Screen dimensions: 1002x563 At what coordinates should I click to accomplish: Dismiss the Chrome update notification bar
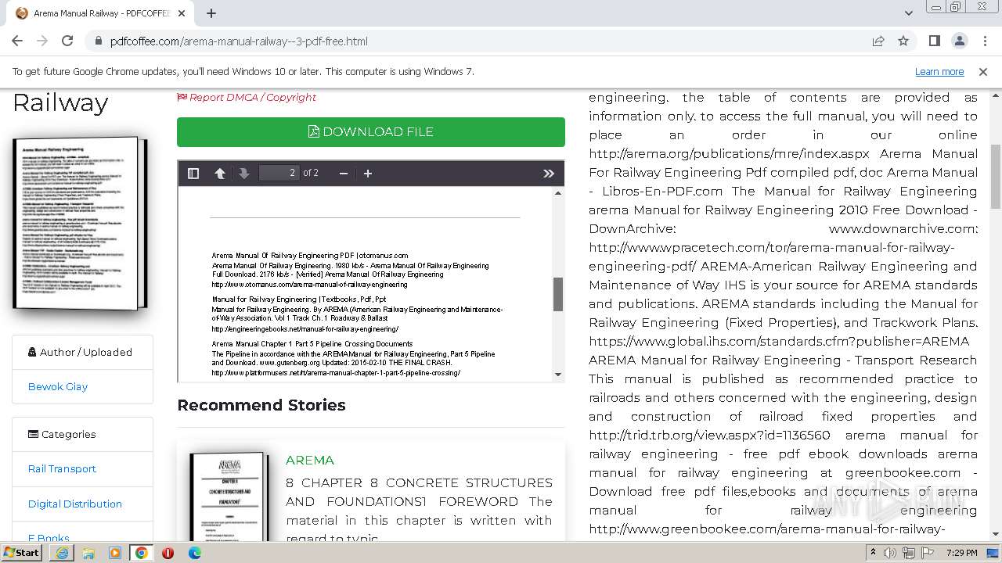(x=983, y=72)
